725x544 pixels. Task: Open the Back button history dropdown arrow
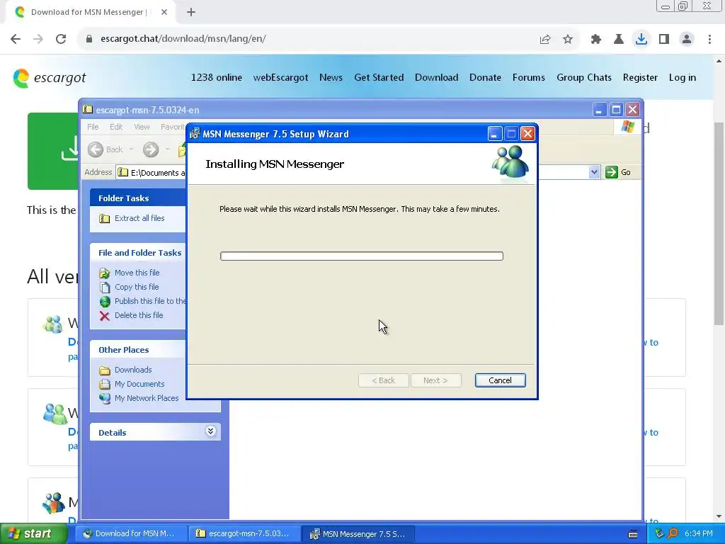point(131,149)
